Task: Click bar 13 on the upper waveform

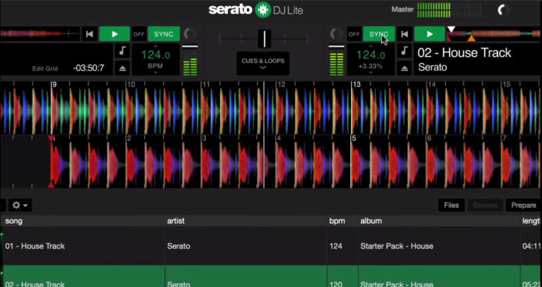Action: click(356, 84)
